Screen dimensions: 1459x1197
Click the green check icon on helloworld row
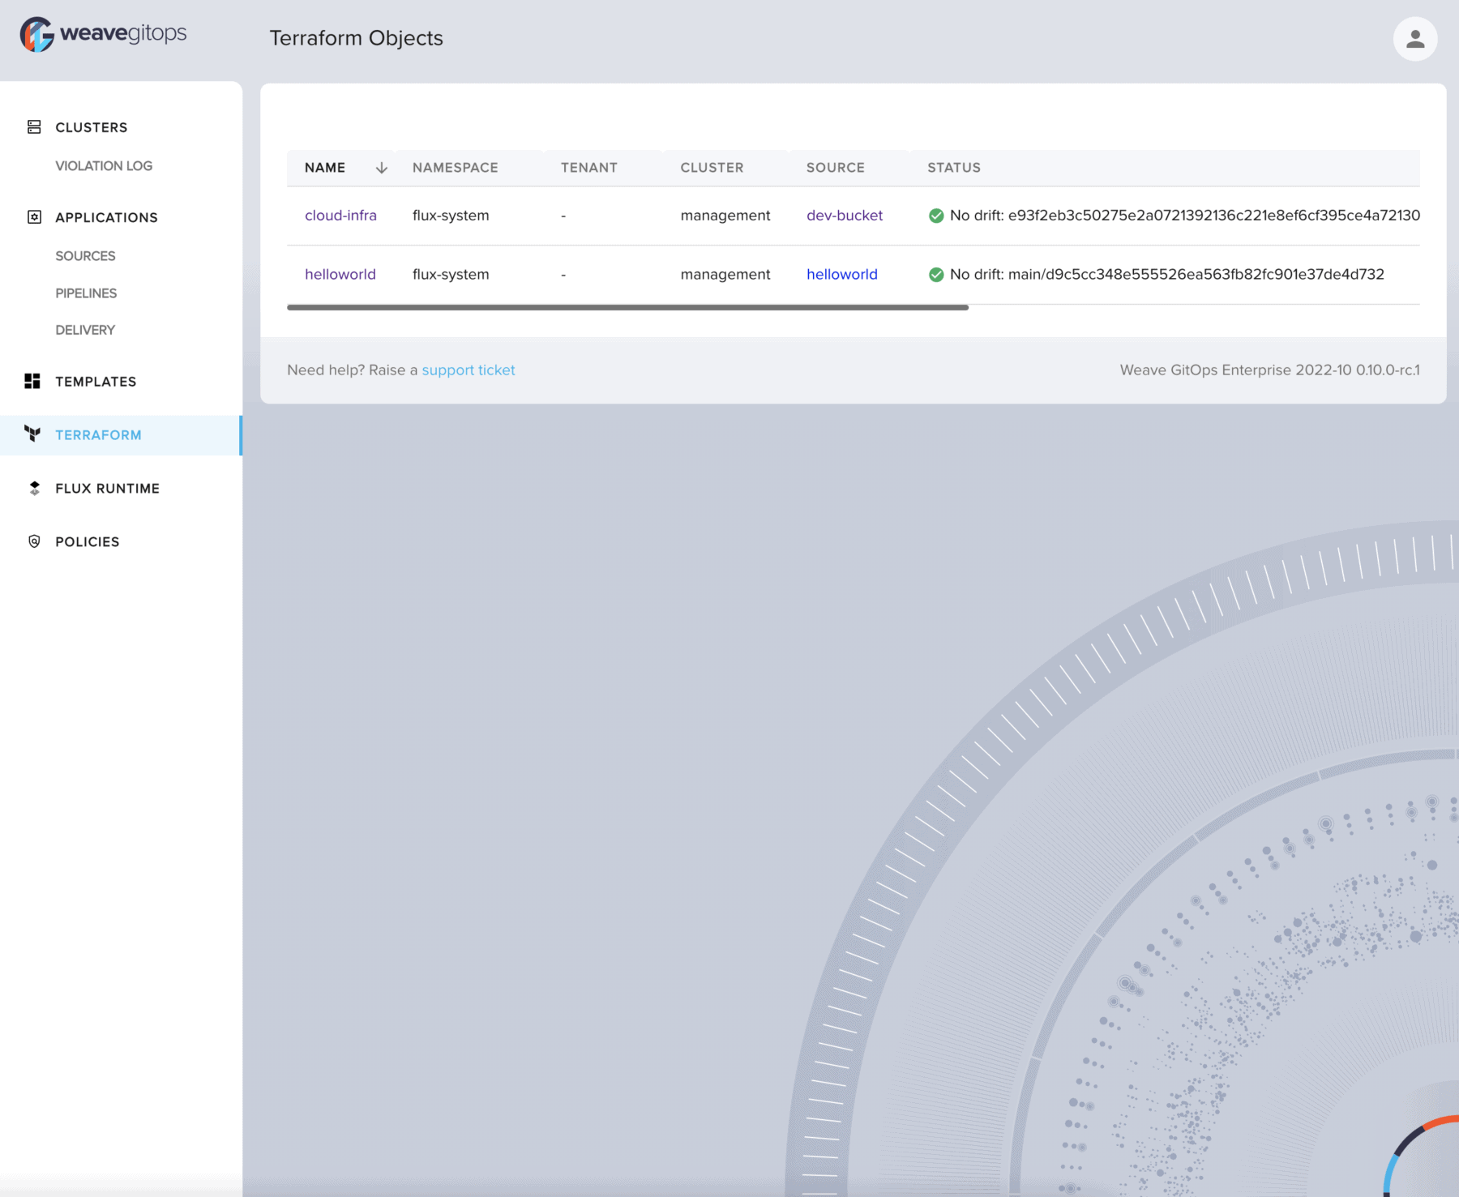click(x=936, y=274)
